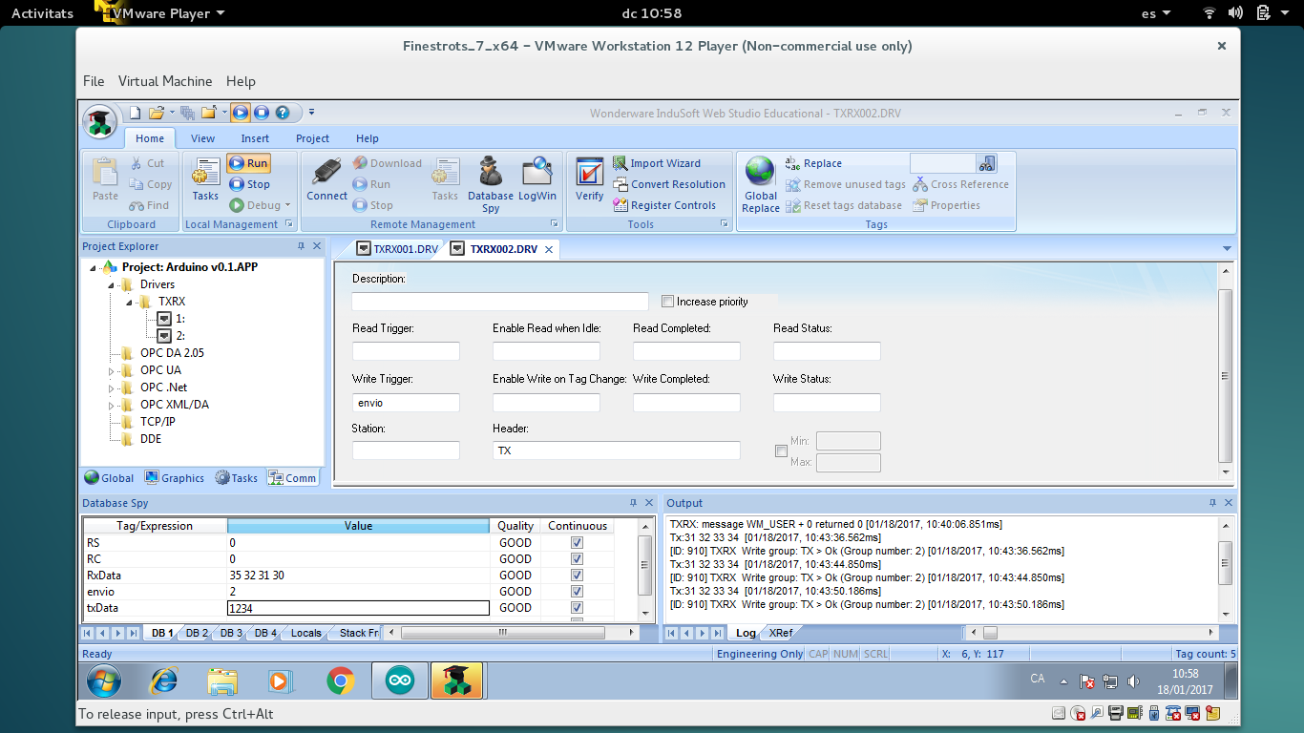This screenshot has height=733, width=1304.
Task: Open the TXRX001.DRV document tab
Action: tap(397, 249)
